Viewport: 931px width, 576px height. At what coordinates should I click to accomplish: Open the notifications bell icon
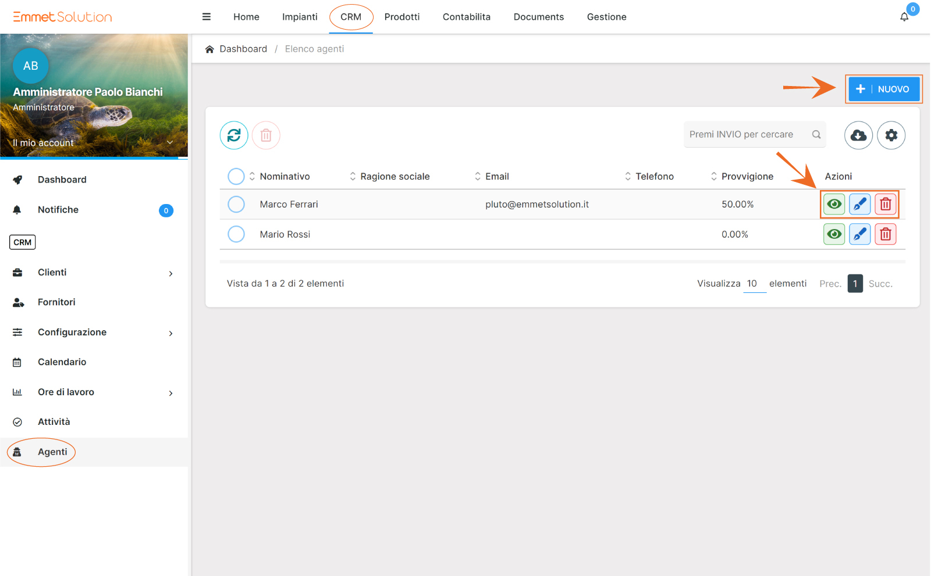click(x=904, y=17)
